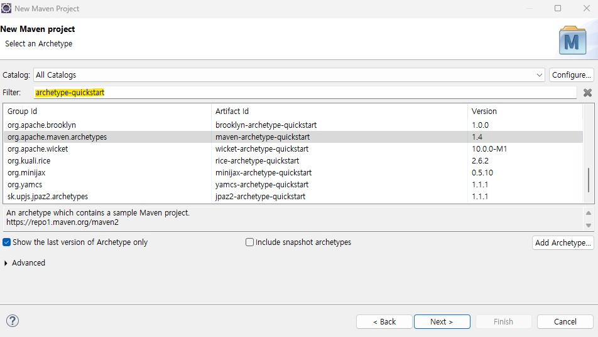The height and width of the screenshot is (337, 598).
Task: Click jpaz2-archetype-quickstart artifact
Action: tap(260, 197)
